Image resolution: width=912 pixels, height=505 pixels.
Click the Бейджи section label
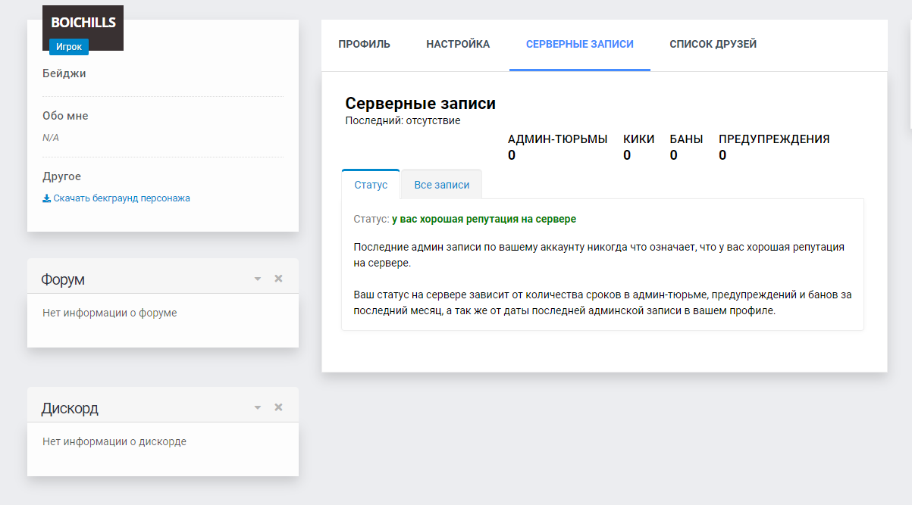64,73
